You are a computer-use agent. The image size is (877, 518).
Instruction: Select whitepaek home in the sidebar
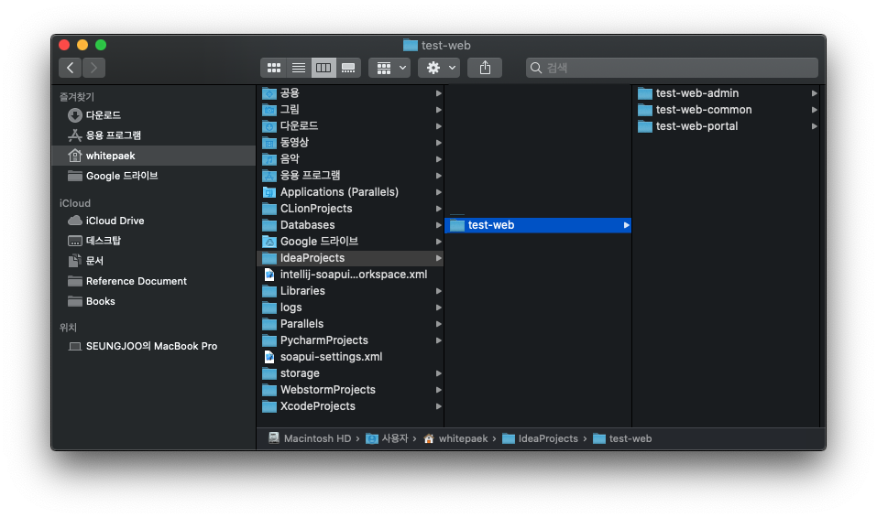coord(153,156)
